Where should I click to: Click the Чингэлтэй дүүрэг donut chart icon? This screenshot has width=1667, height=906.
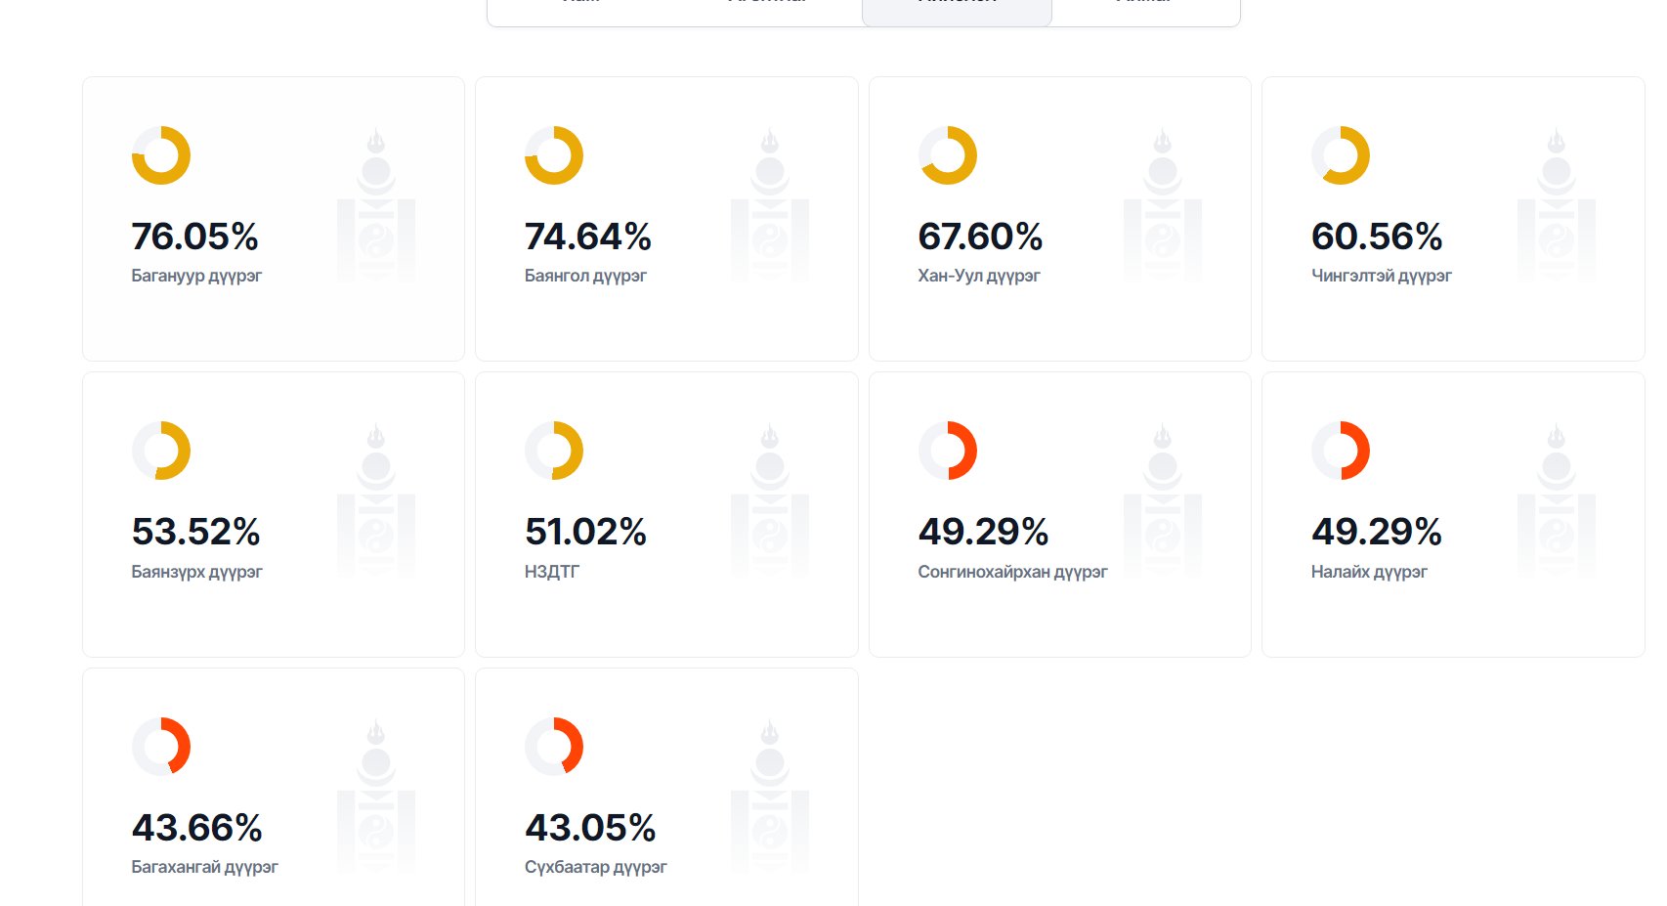(1341, 155)
